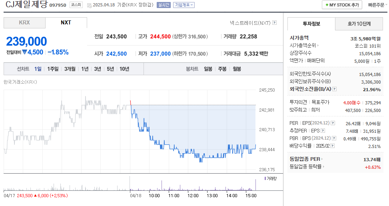The width and height of the screenshot is (389, 206).
Task: Select the 1일 line chart period
Action: (x=38, y=69)
